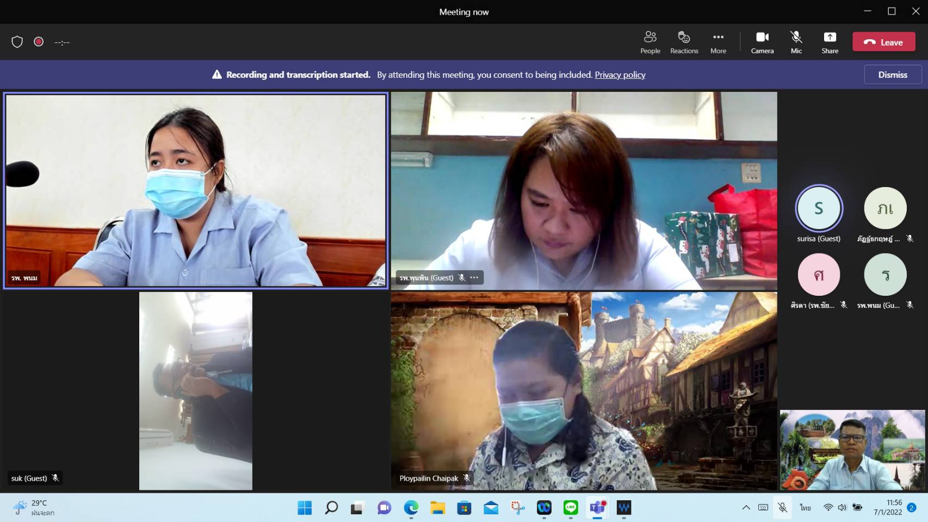Leave the meeting
This screenshot has width=928, height=522.
coord(883,42)
